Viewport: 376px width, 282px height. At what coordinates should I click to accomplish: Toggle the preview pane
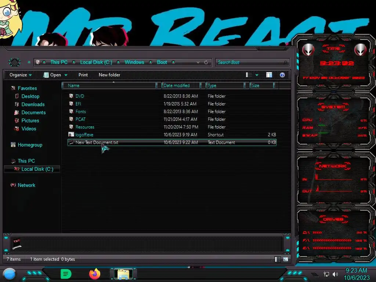[x=269, y=75]
